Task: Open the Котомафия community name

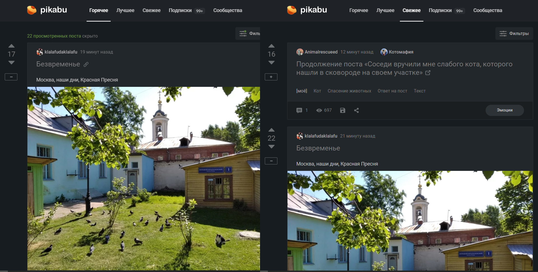Action: tap(401, 52)
